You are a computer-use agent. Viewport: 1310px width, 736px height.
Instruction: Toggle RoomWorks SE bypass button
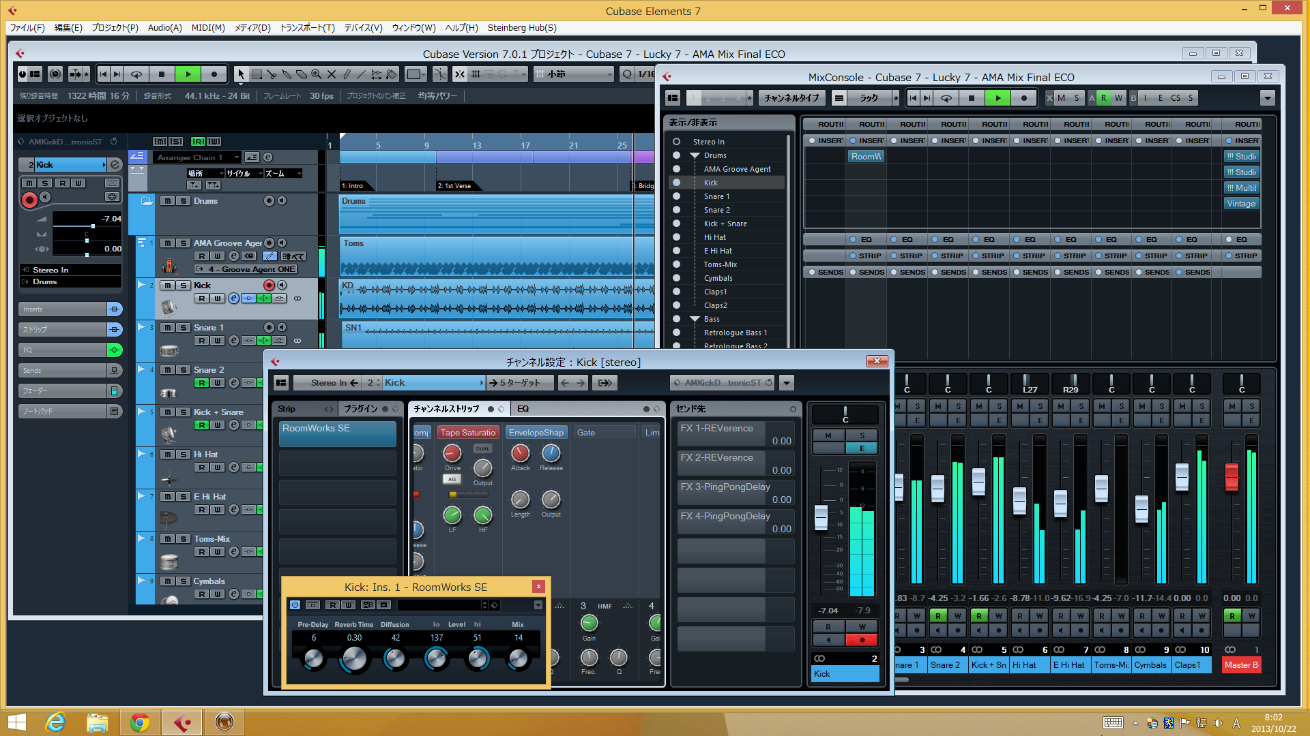point(312,604)
